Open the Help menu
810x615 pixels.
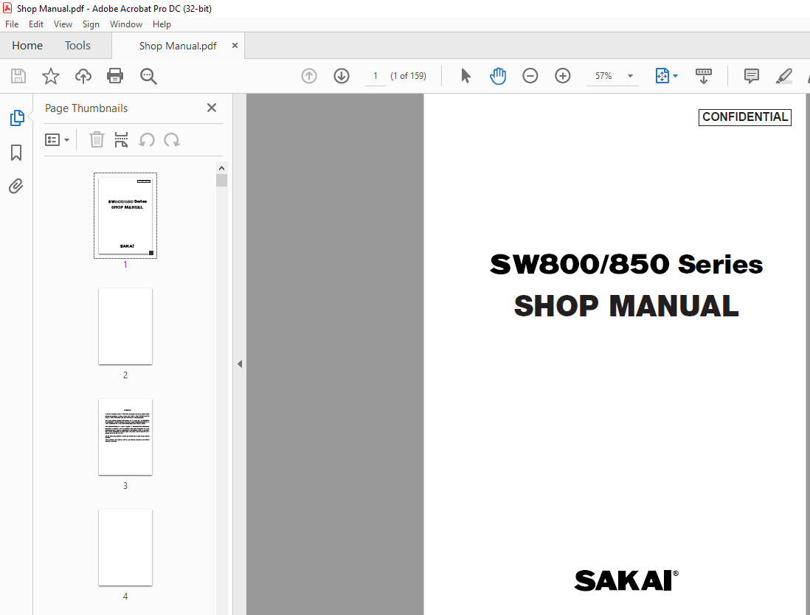pyautogui.click(x=162, y=24)
